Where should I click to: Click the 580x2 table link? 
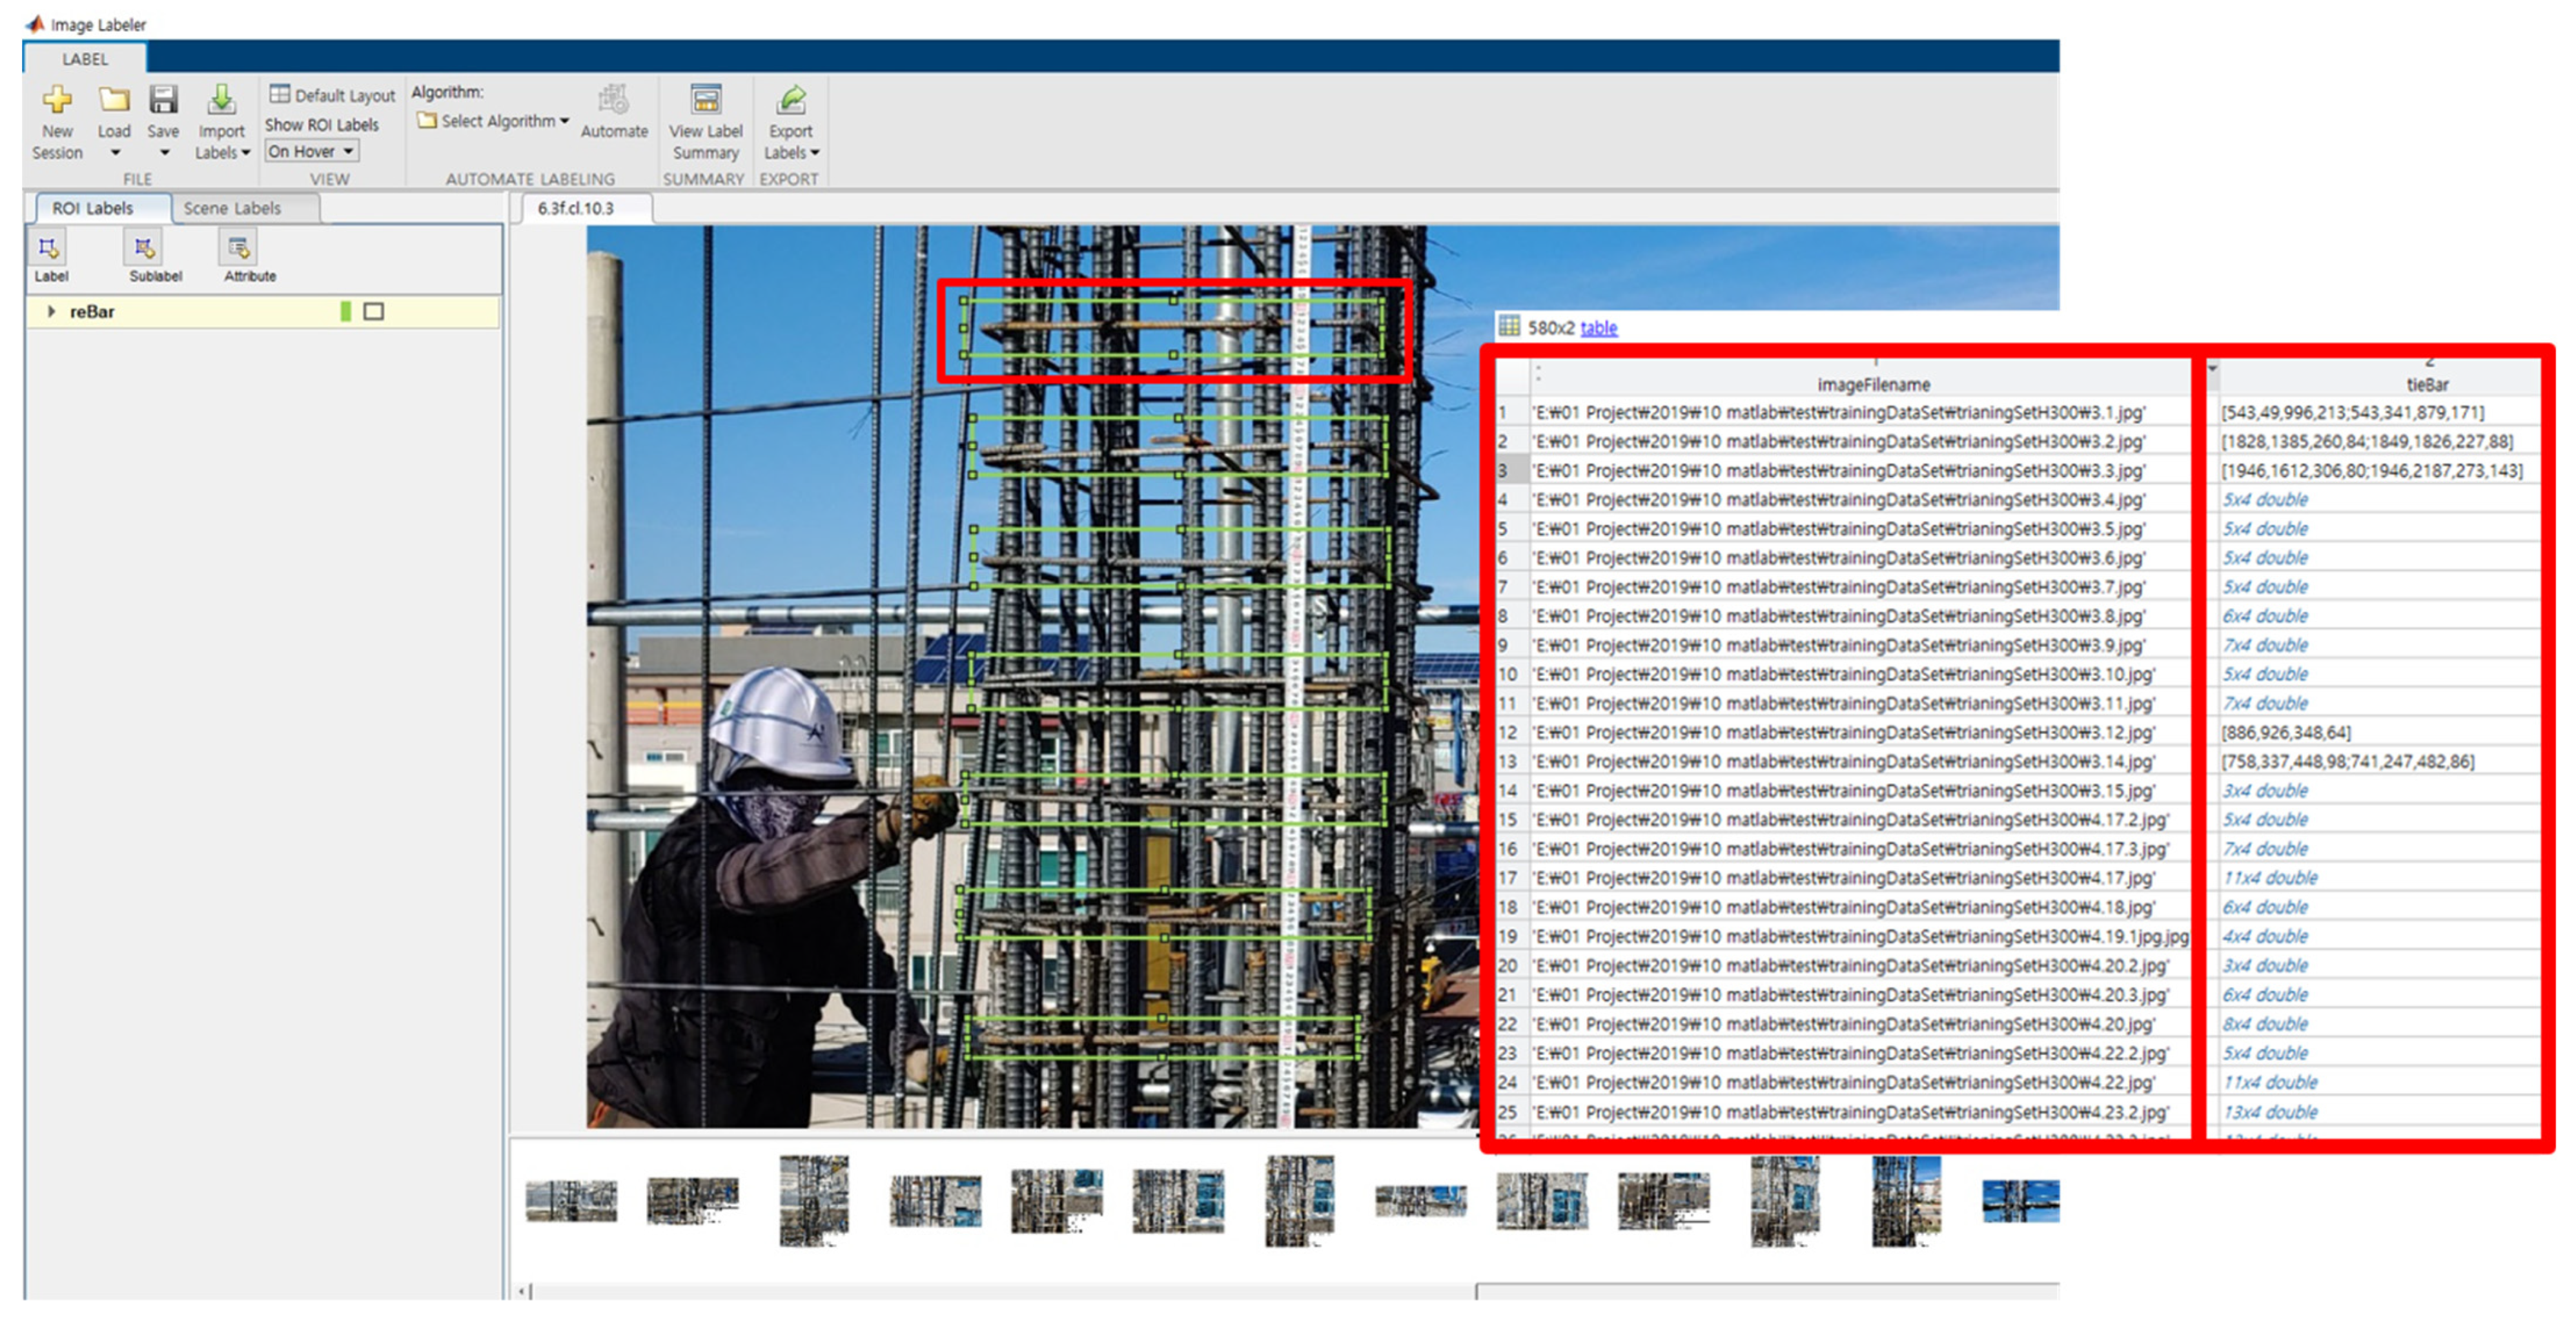click(1598, 328)
